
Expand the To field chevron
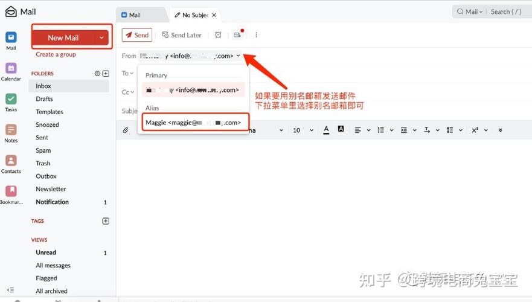click(x=132, y=73)
